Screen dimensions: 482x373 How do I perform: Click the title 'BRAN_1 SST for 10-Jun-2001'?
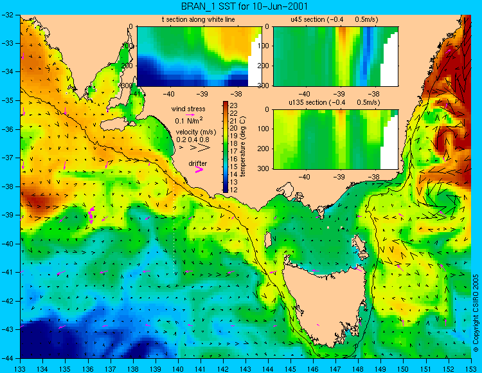tap(244, 6)
